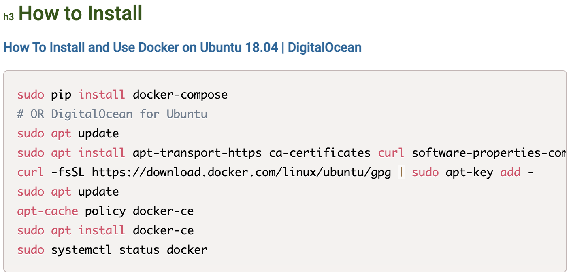Viewport: 571px width, 278px height.
Task: Click the 'sudo apt install docker-ce' line
Action: pyautogui.click(x=105, y=230)
